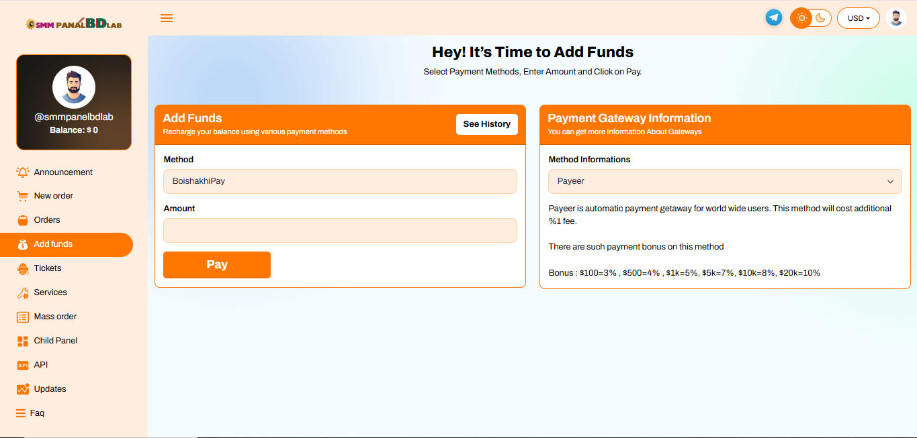Click the Tickets headset icon
The width and height of the screenshot is (917, 438).
(23, 268)
